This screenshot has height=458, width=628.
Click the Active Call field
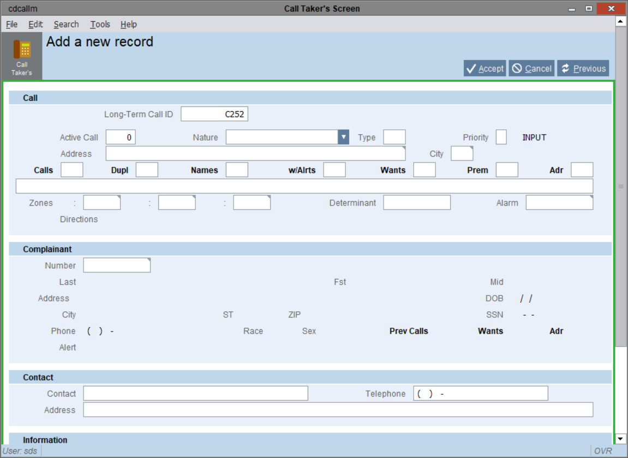tap(121, 137)
